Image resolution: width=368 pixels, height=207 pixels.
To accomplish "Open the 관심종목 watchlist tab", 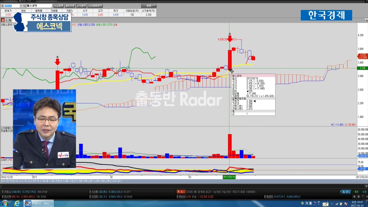I will pos(59,6).
